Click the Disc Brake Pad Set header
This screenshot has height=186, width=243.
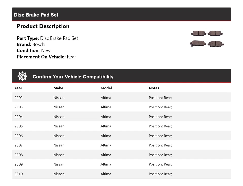[x=36, y=15]
